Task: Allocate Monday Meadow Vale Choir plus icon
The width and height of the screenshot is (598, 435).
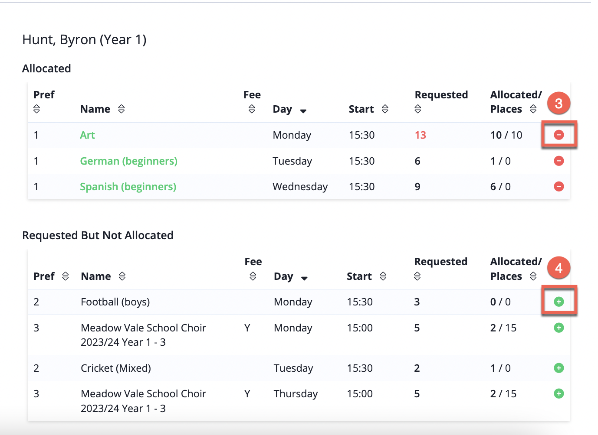Action: click(559, 328)
